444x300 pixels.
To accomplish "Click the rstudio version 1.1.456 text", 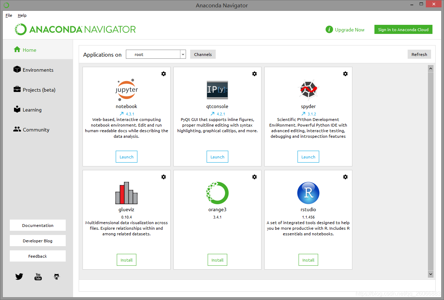I will tap(308, 217).
